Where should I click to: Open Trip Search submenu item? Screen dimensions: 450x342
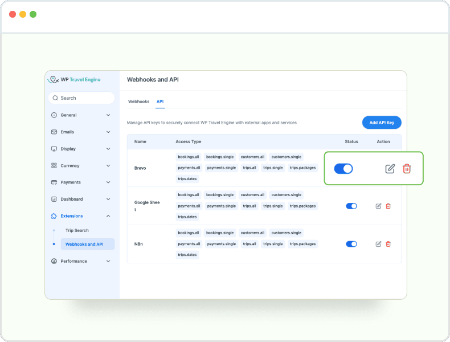pyautogui.click(x=77, y=230)
